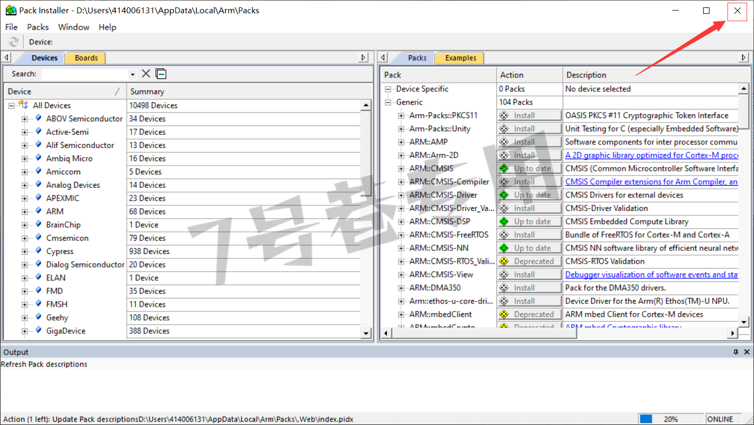
Task: Click the ARM::CMSIS-DSP green diamond icon
Action: coord(504,221)
